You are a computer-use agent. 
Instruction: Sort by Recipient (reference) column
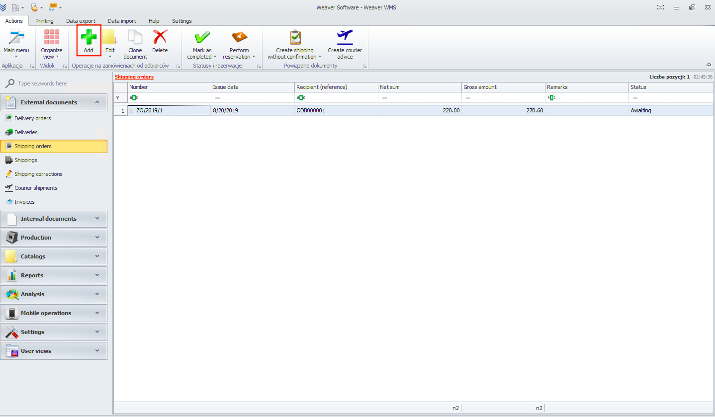pos(336,87)
